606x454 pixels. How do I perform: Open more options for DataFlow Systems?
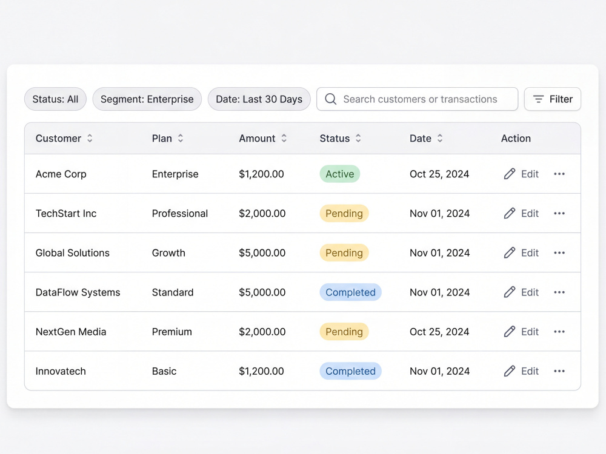pyautogui.click(x=559, y=292)
